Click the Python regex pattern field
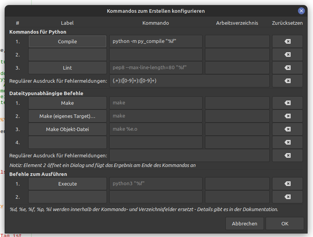This screenshot has height=237, width=313. point(189,81)
